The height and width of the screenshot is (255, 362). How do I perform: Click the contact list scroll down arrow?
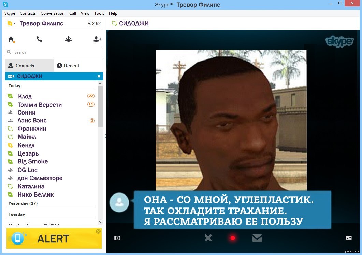100,222
